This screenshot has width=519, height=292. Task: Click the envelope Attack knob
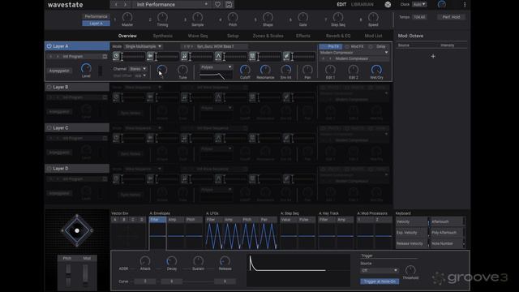[x=145, y=261]
